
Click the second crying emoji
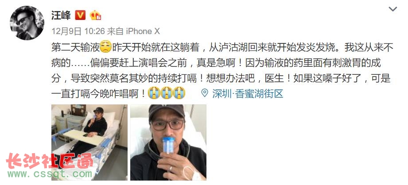pyautogui.click(x=167, y=93)
